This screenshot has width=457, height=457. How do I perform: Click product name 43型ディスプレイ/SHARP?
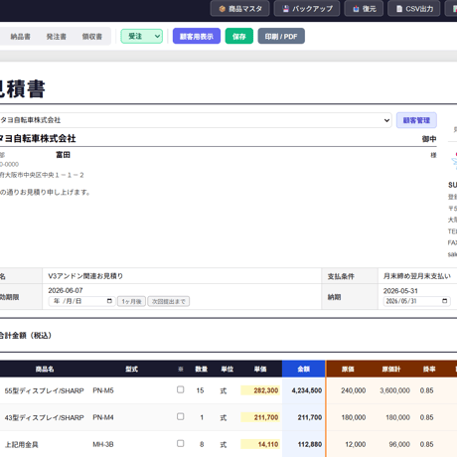pyautogui.click(x=44, y=417)
